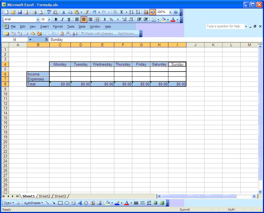The image size is (264, 213).
Task: Open the Font name dropdown showing Arial
Action: [38, 20]
